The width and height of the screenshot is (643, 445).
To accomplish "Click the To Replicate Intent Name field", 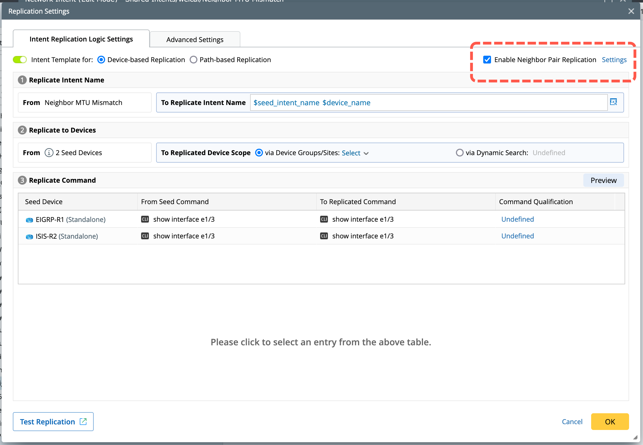I will pyautogui.click(x=428, y=102).
